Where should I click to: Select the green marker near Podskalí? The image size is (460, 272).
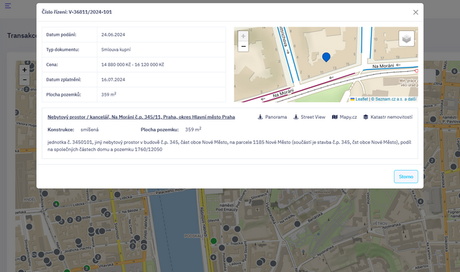214,241
